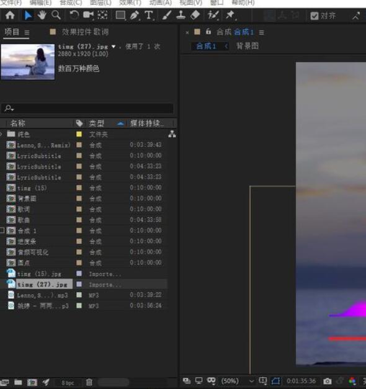The image size is (366, 389).
Task: Open the 合成 menu
Action: 71,2
